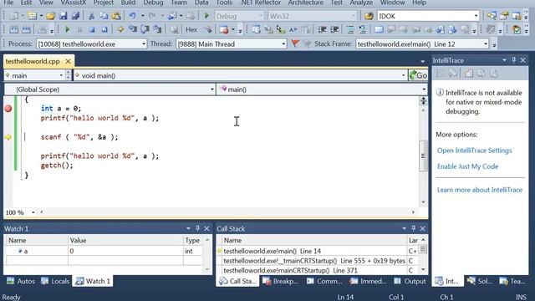
Task: Cut selection with the scissors icon
Action: coord(91,16)
